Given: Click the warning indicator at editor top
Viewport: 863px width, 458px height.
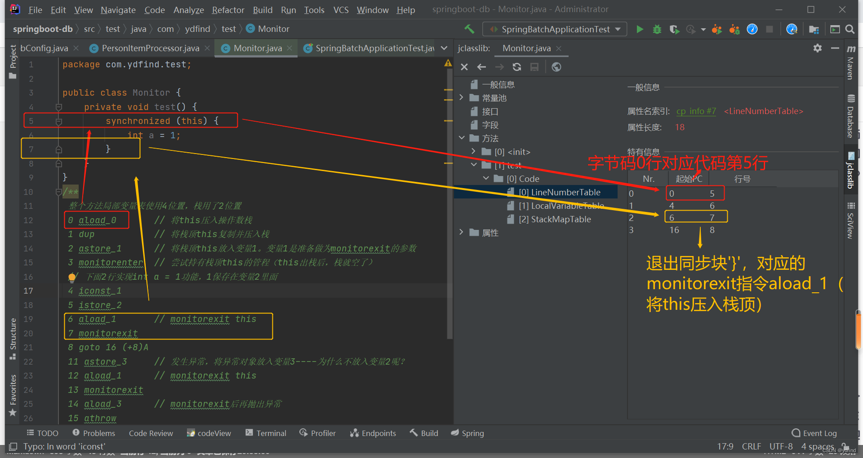Looking at the screenshot, I should tap(448, 63).
